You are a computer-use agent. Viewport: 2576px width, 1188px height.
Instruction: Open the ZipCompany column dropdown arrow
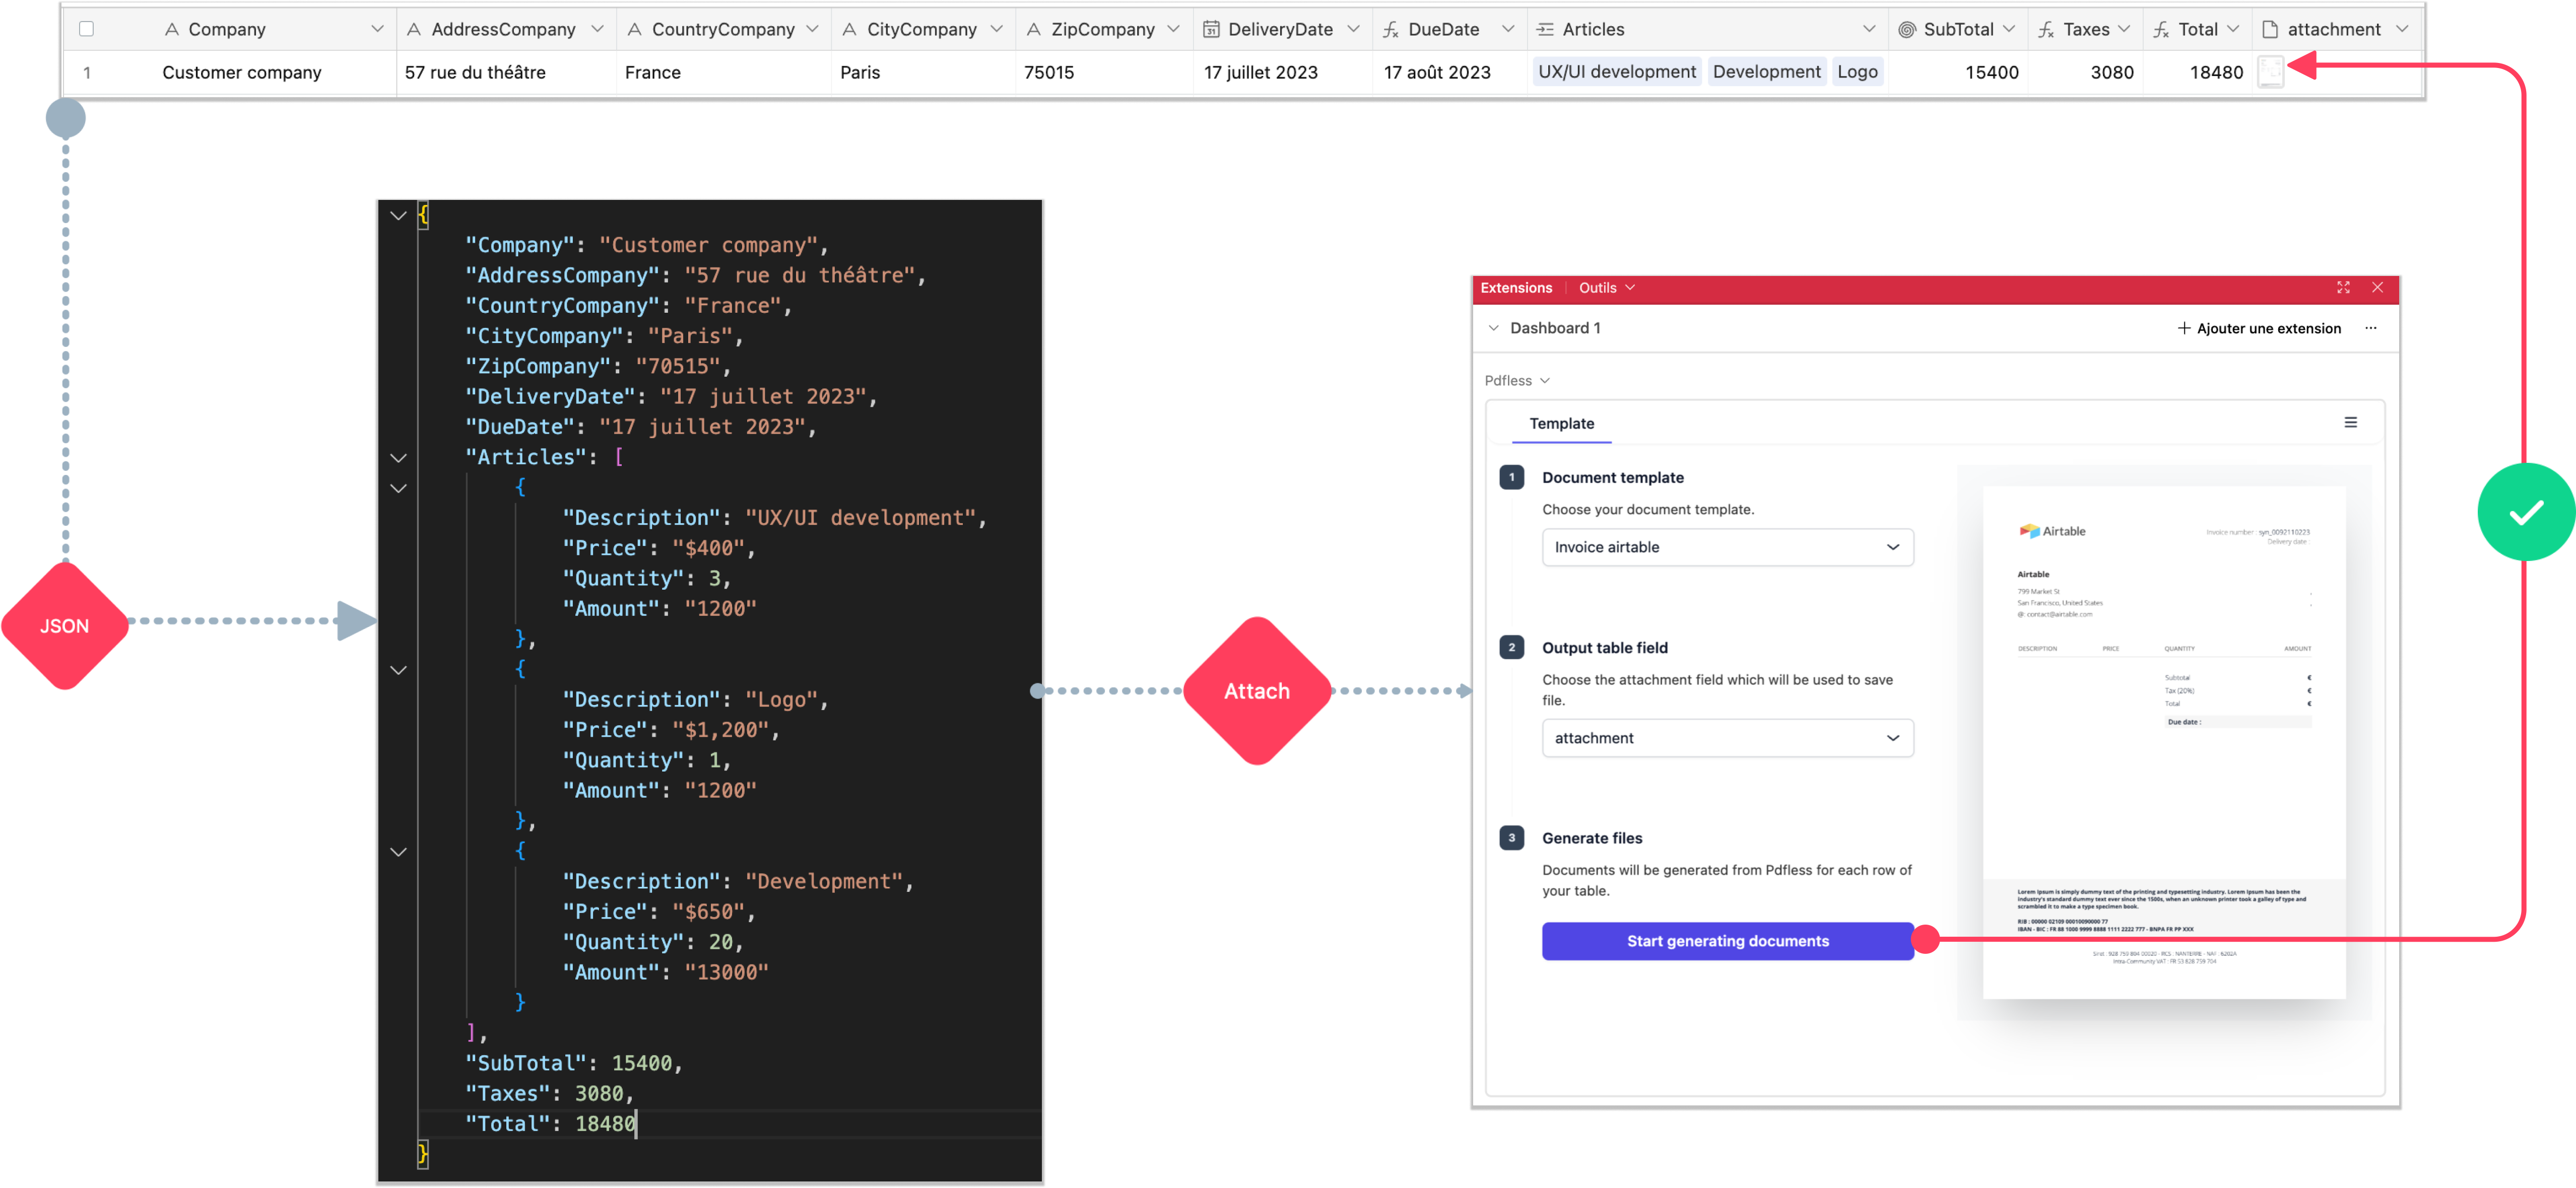coord(1173,29)
